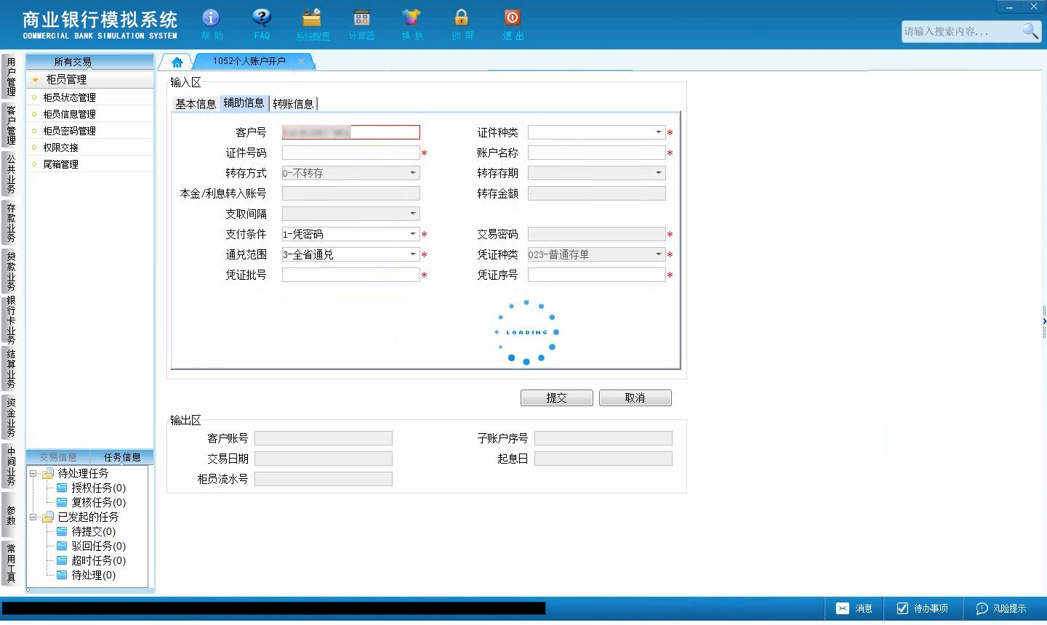
Task: Open the 帮助 help icon
Action: click(212, 24)
